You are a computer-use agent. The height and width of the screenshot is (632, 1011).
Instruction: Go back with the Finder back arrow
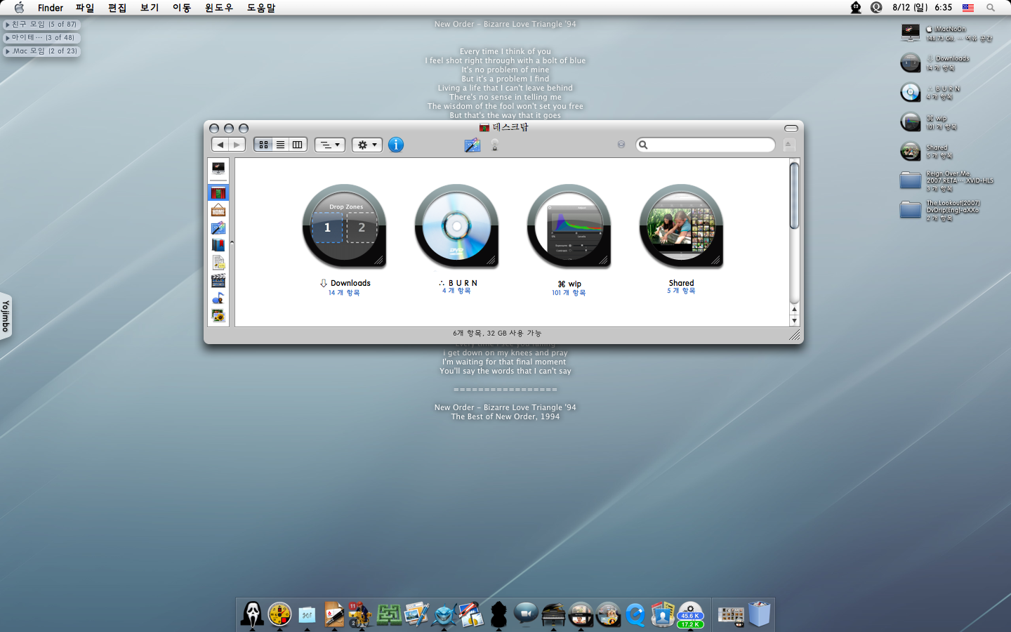[x=220, y=145]
